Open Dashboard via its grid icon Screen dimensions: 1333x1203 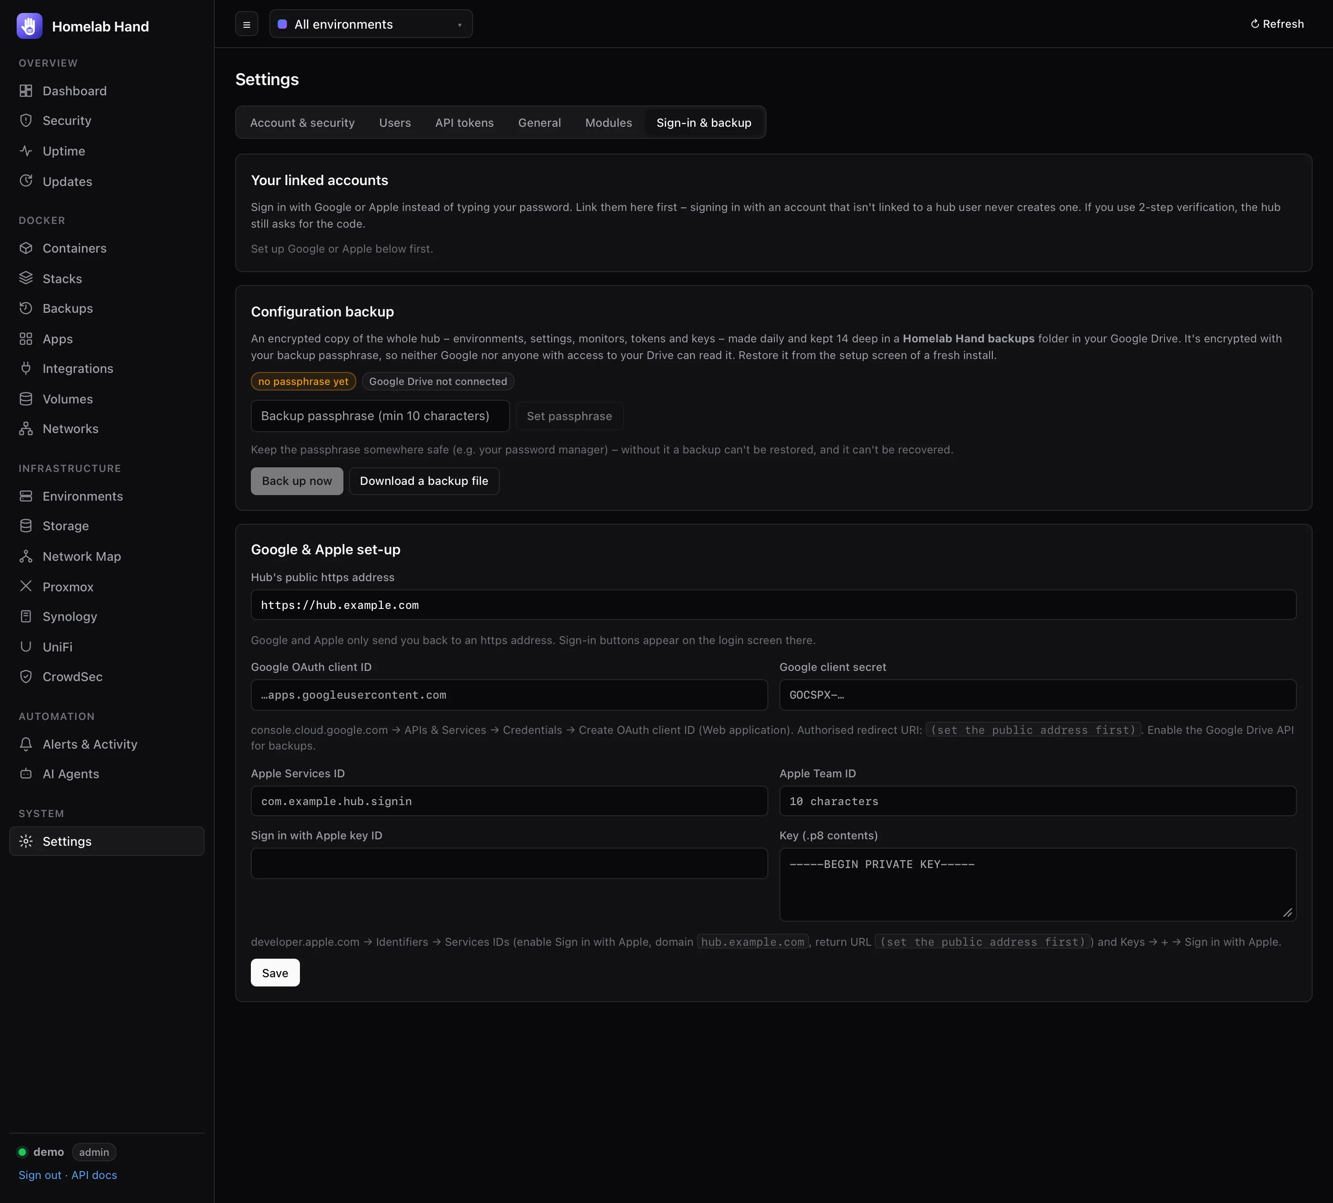click(26, 91)
